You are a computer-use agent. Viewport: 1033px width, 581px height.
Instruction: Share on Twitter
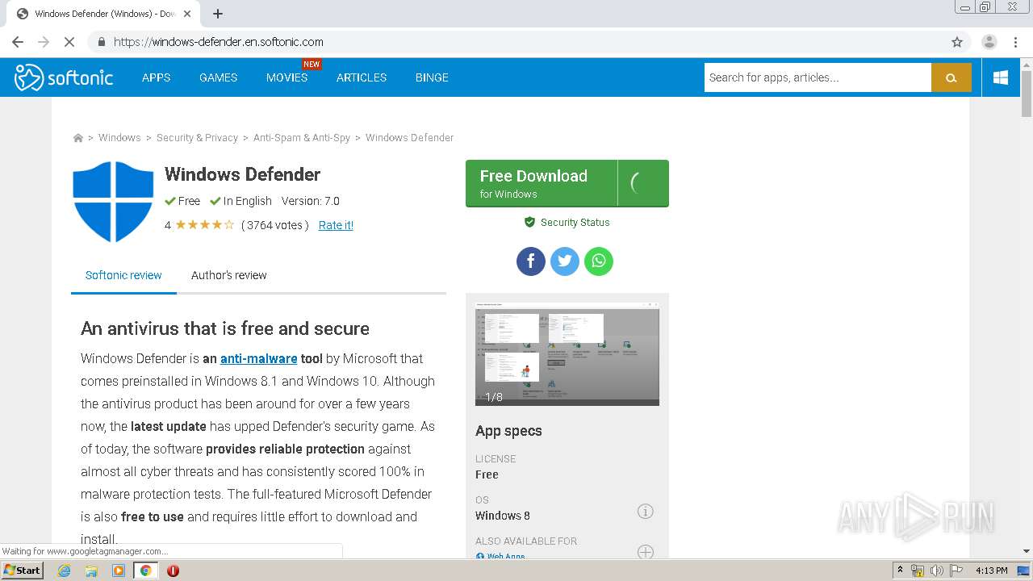click(x=565, y=261)
